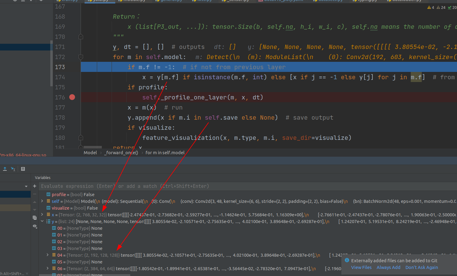Open the frames thread dropdown arrow
Viewport: 457px width, 276px height.
point(26,186)
